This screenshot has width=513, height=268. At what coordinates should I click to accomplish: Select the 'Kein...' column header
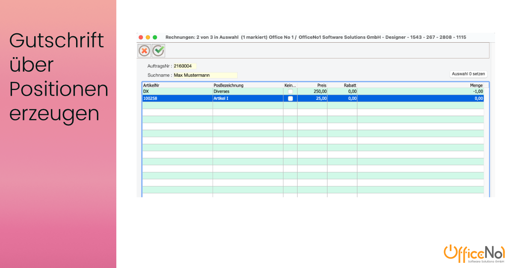click(290, 85)
